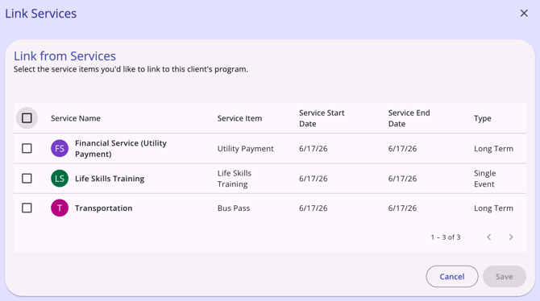540x301 pixels.
Task: Go to the next page of services
Action: pos(511,237)
